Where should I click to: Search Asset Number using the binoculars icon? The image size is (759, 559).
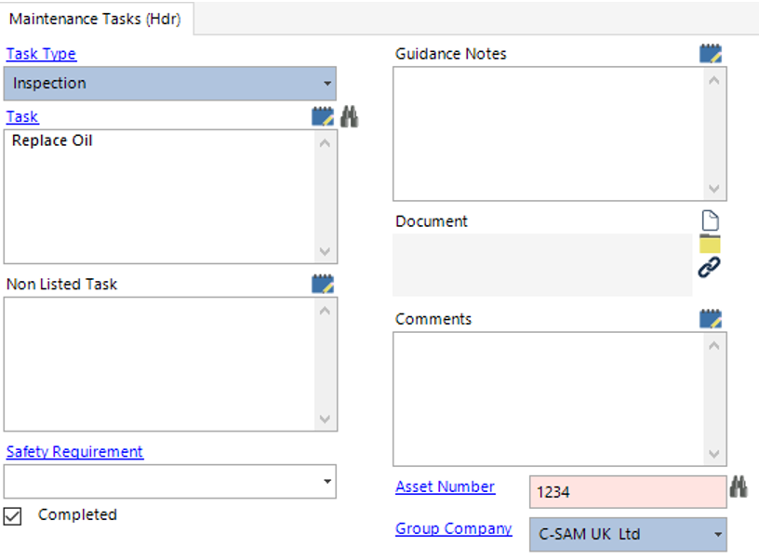click(x=739, y=486)
